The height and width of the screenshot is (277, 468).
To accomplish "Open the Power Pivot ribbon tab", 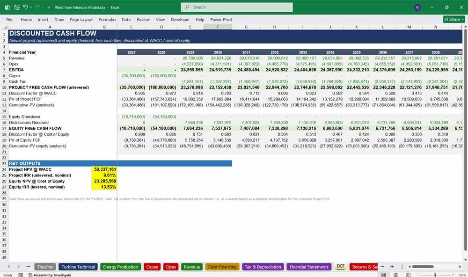I will (221, 19).
